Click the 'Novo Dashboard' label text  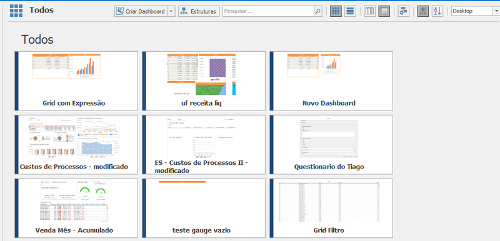click(x=329, y=104)
